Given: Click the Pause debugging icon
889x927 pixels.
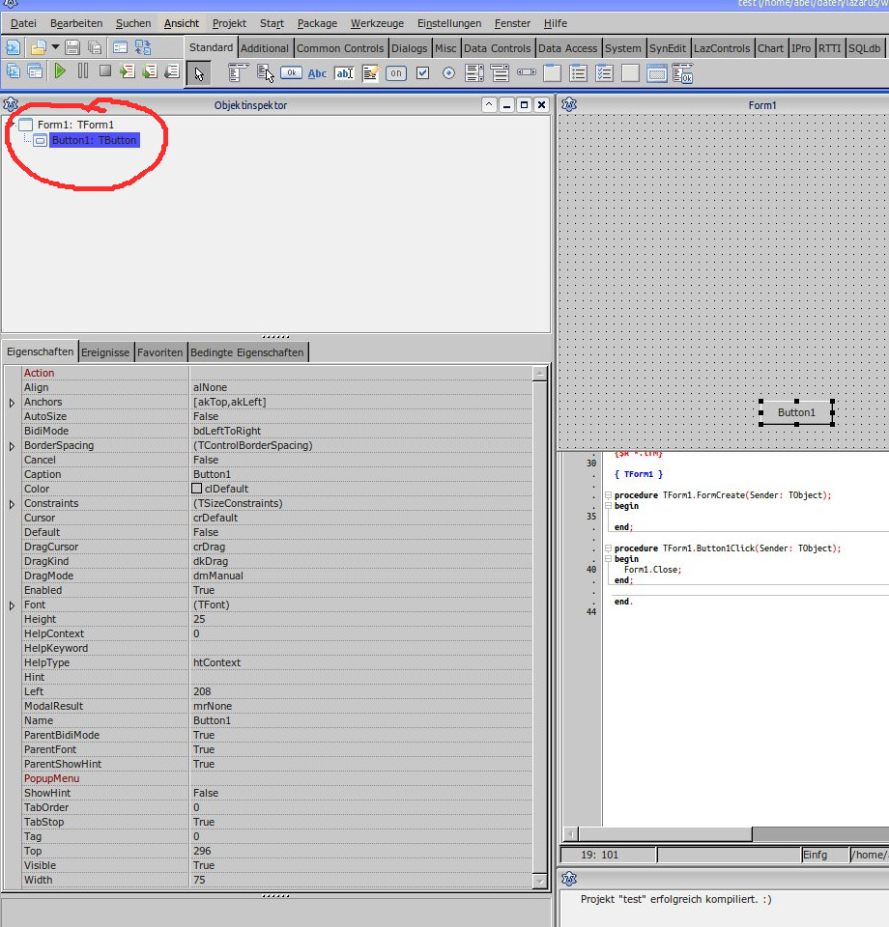Looking at the screenshot, I should click(x=83, y=71).
